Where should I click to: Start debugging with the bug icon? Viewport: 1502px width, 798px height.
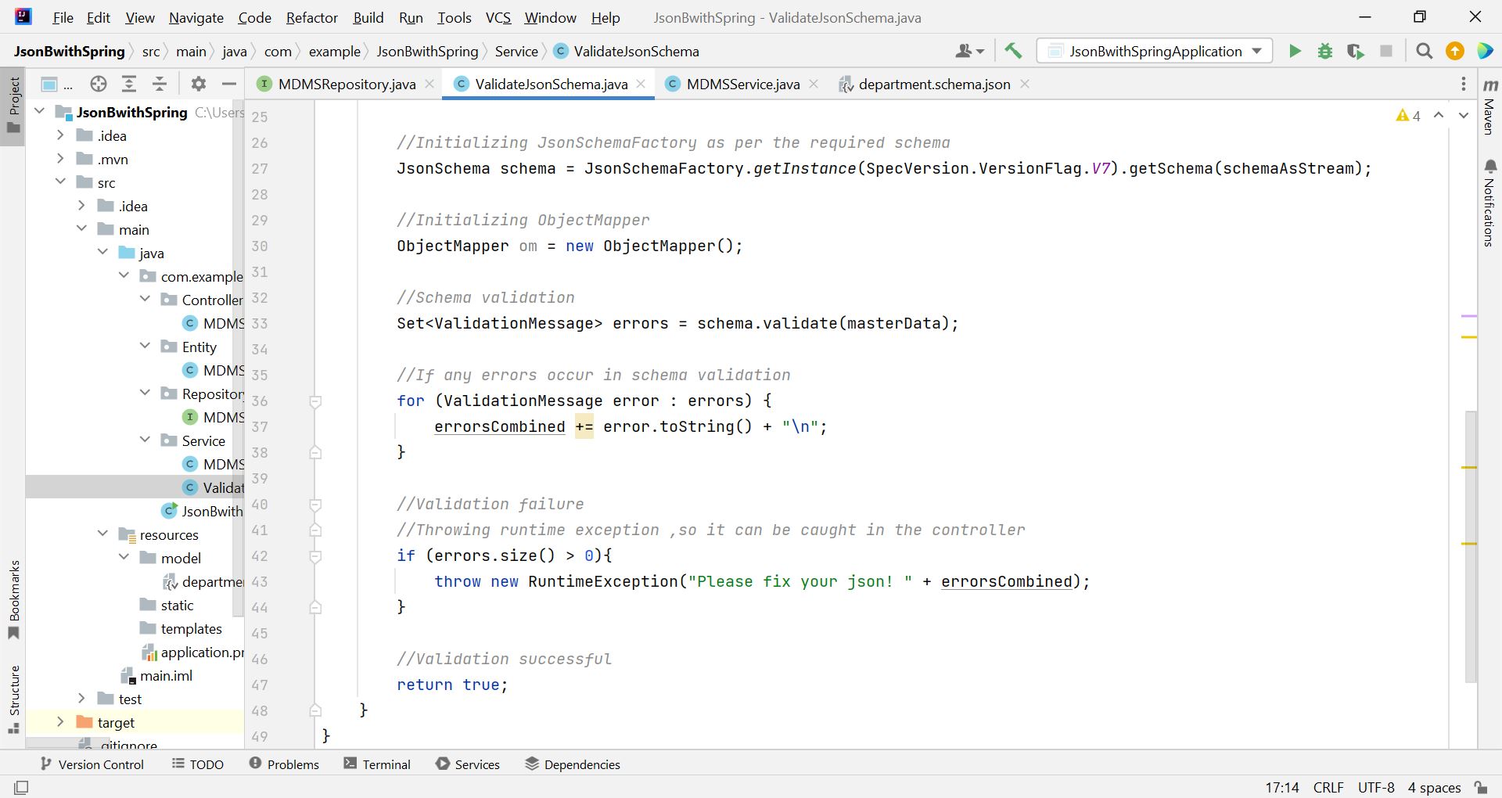click(x=1325, y=52)
